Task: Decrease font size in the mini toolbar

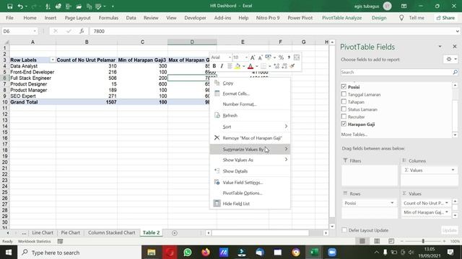Action: pos(260,58)
